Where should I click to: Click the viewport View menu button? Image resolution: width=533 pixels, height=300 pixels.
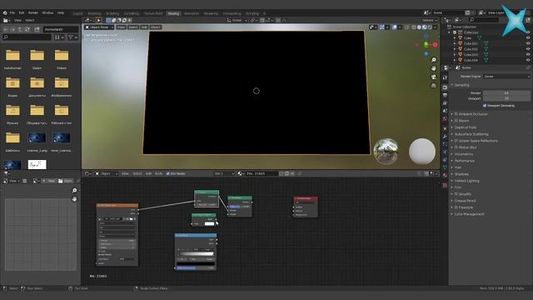121,27
